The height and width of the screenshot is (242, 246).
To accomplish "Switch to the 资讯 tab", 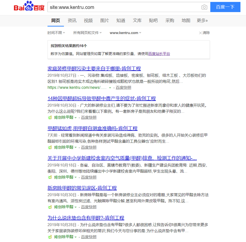I will pos(72,21).
